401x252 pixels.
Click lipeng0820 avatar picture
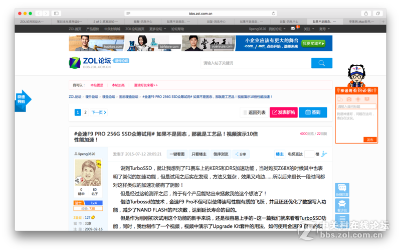pos(88,172)
